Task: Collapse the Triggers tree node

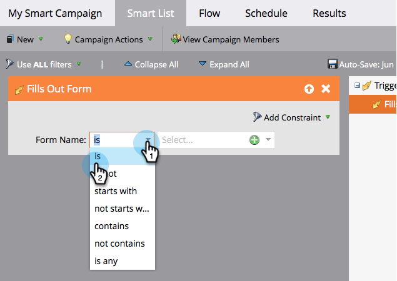Action: 357,86
